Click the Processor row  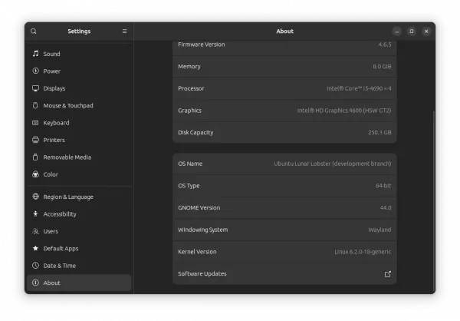point(284,88)
